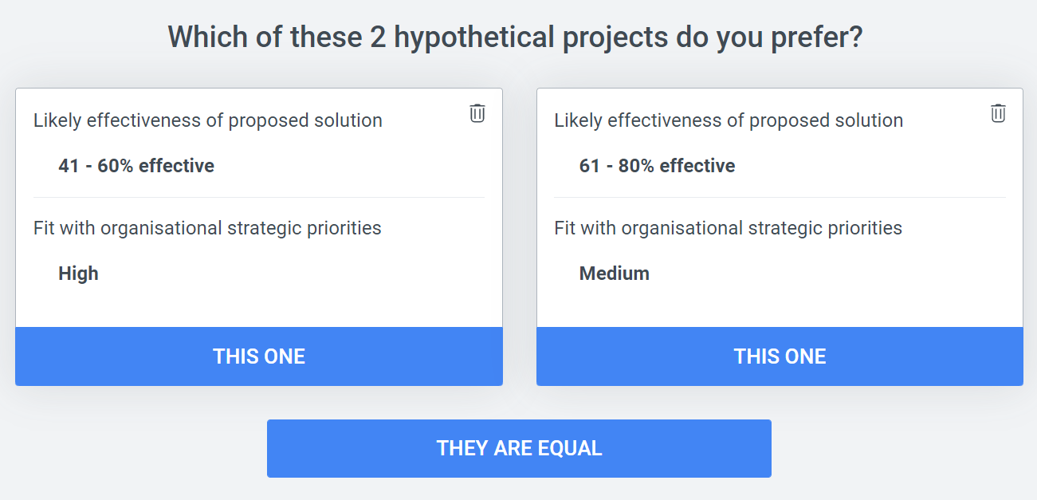Click 'Likely effectiveness of proposed solution' on left card
1037x500 pixels.
208,120
